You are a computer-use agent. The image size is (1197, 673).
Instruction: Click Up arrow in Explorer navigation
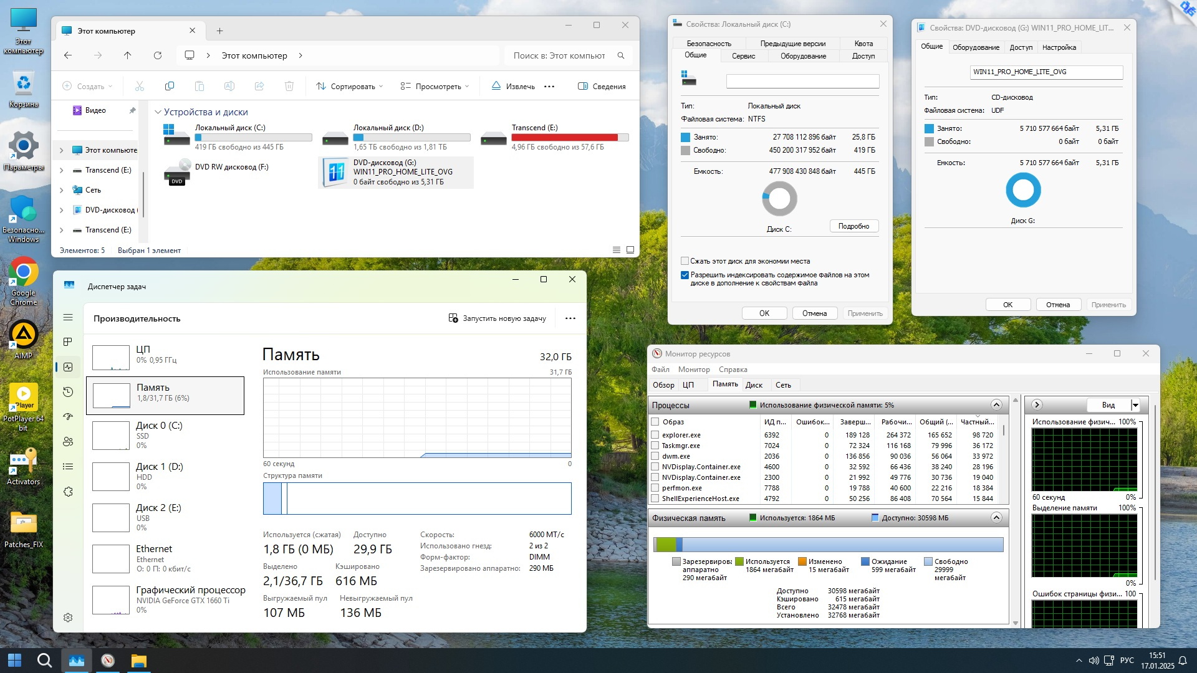click(128, 55)
